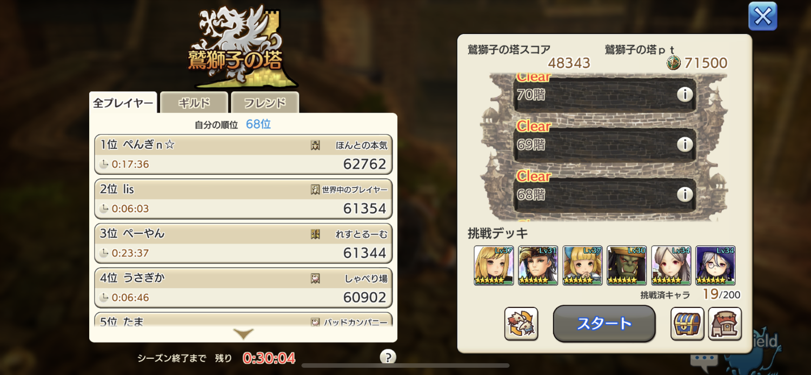This screenshot has height=375, width=811.
Task: Start the tower challenge with スタート
Action: coord(604,324)
